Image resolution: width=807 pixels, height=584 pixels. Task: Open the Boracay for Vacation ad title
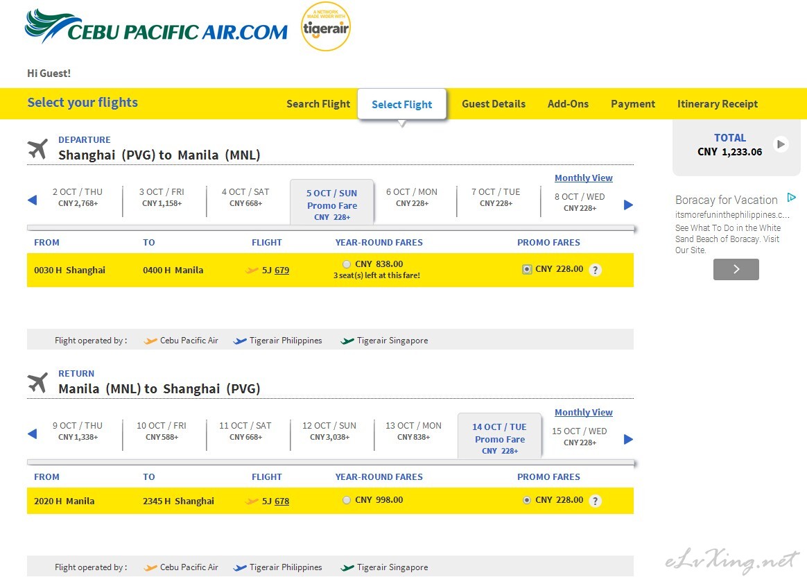point(726,200)
